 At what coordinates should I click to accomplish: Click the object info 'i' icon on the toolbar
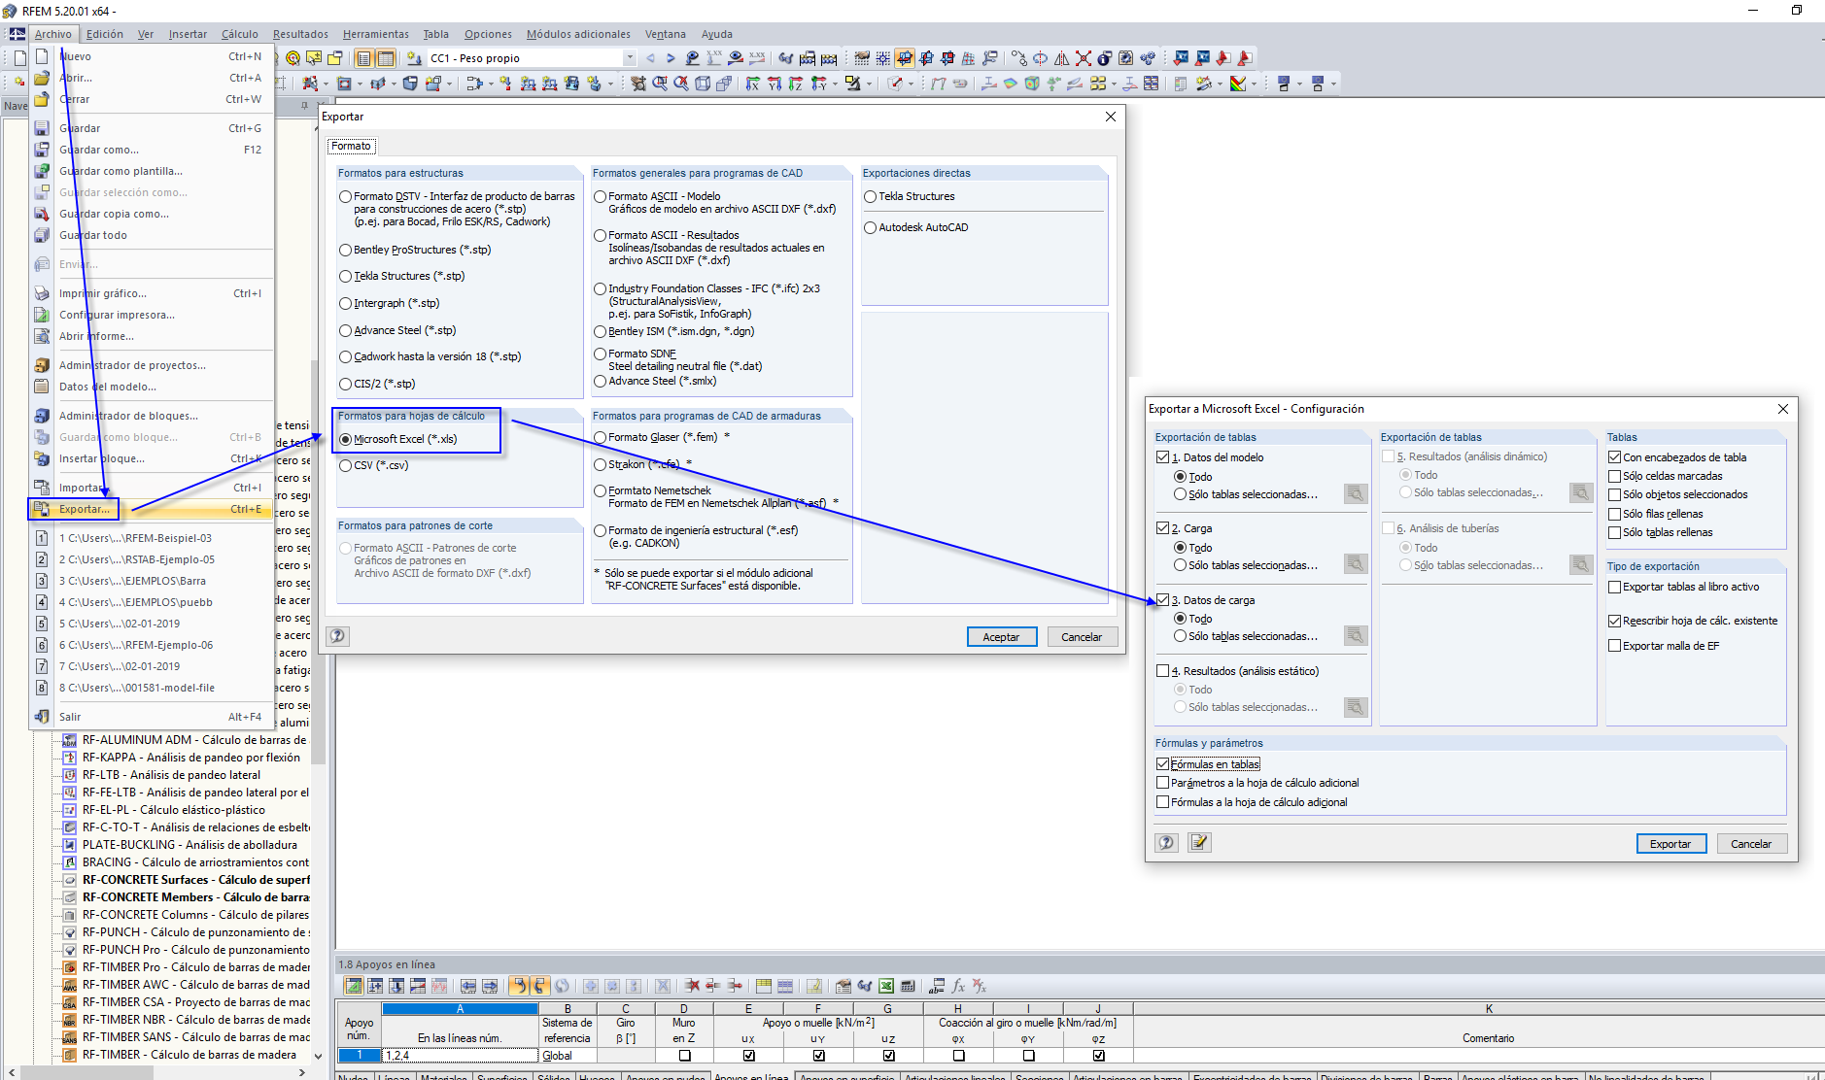pos(1104,59)
